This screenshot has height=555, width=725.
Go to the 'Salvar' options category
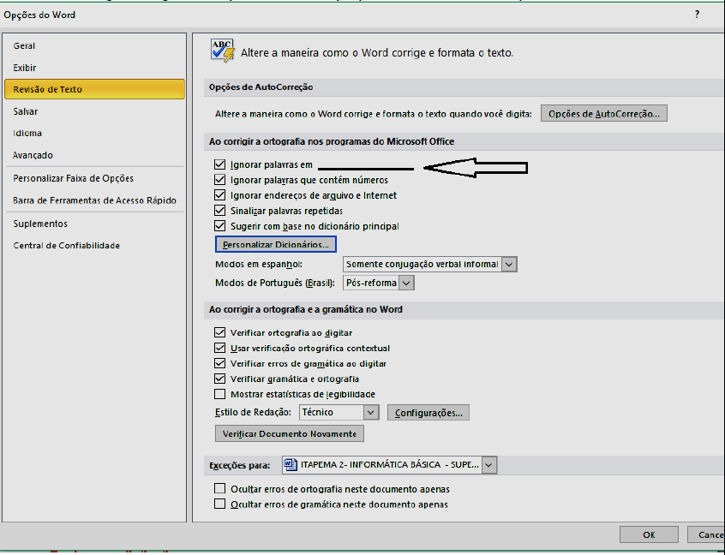26,111
